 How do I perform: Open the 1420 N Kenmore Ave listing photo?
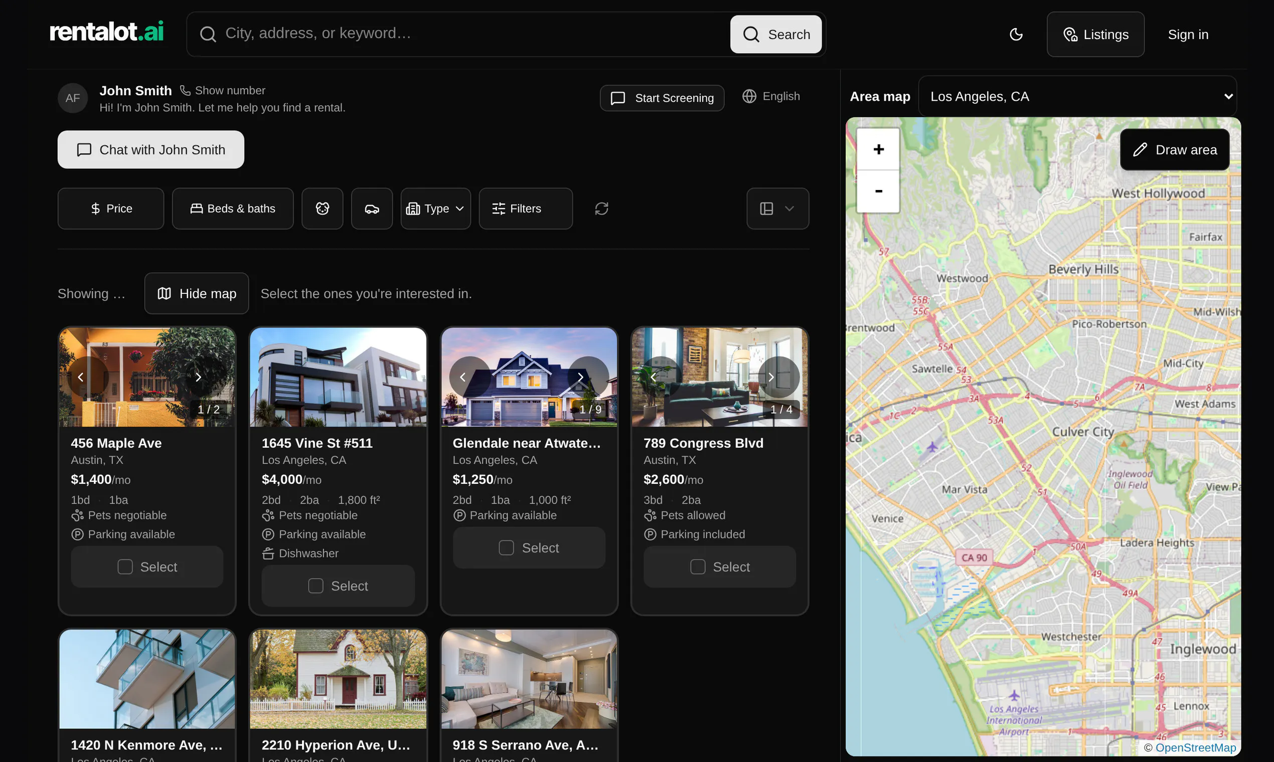pyautogui.click(x=147, y=679)
